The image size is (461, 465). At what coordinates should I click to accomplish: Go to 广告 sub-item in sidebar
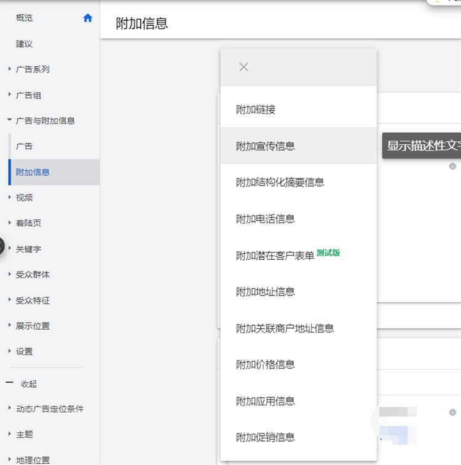click(x=24, y=146)
